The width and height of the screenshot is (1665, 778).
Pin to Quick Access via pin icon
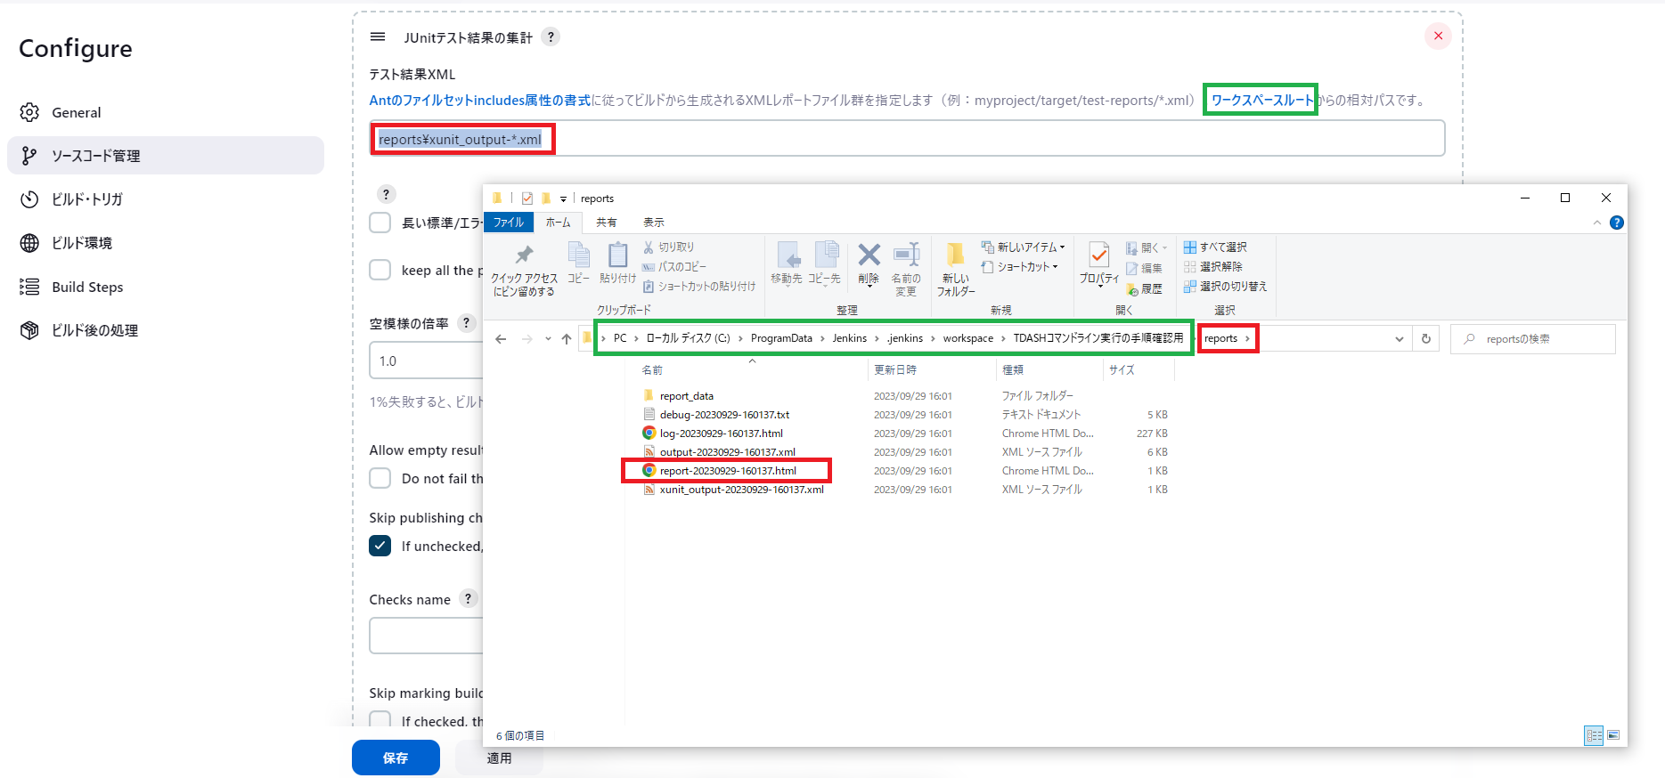[x=524, y=256]
